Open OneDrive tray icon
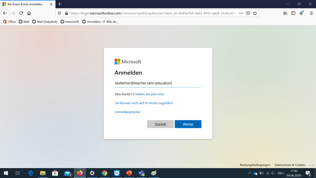 255,173
